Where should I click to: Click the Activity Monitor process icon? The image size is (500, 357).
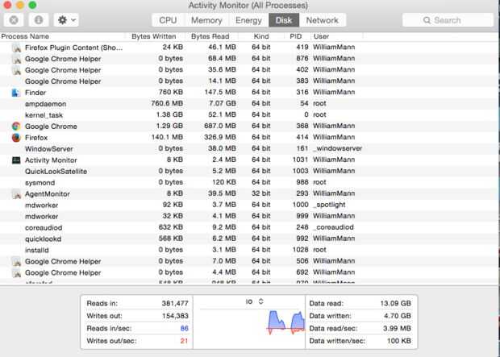click(16, 160)
